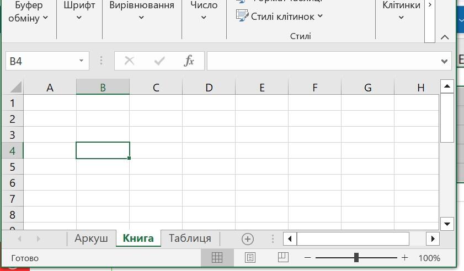Expand the formula bar with chevron
Viewport: 464px width, 271px height.
(444, 62)
